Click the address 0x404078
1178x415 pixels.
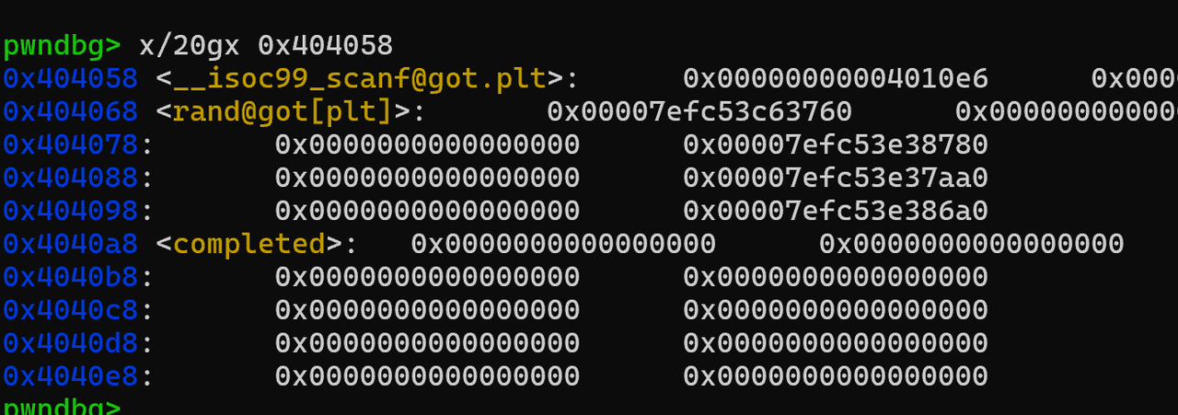[71, 144]
